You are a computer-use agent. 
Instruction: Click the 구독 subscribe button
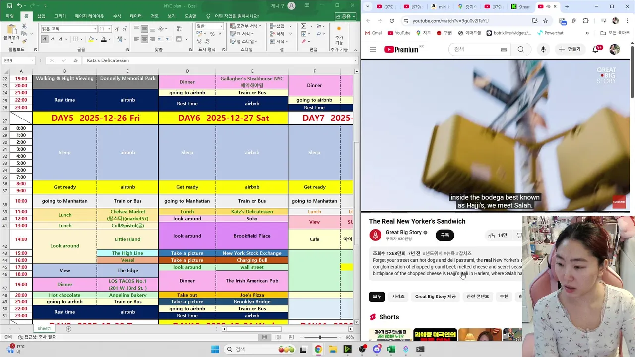pyautogui.click(x=445, y=236)
